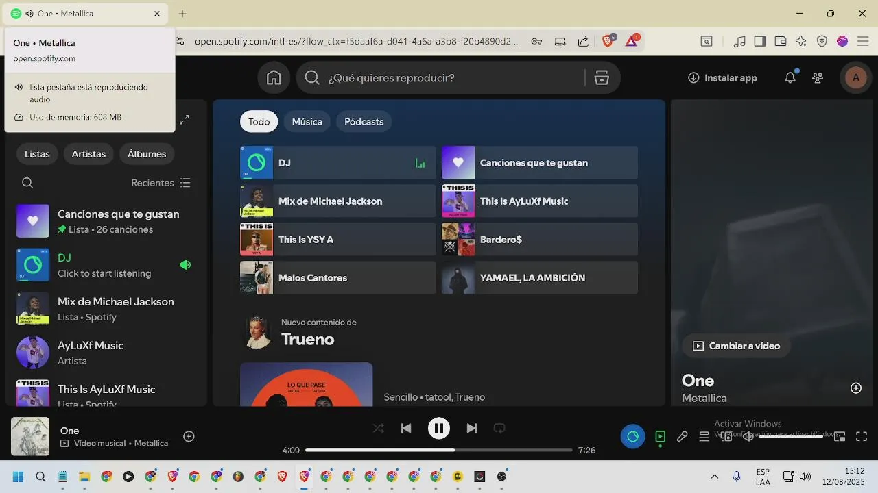Open AyLuXf Music artist in library
Viewport: 878px width, 493px height.
[106, 353]
